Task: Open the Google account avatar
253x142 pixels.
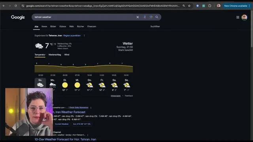Action: [x=244, y=17]
